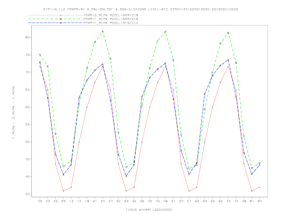Click the x-axis label FHOUR VHHMM:1200>0000

click(x=149, y=210)
